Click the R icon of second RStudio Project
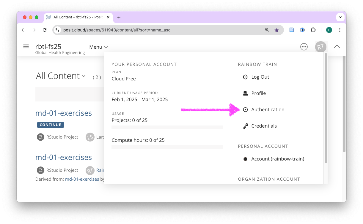 point(40,170)
